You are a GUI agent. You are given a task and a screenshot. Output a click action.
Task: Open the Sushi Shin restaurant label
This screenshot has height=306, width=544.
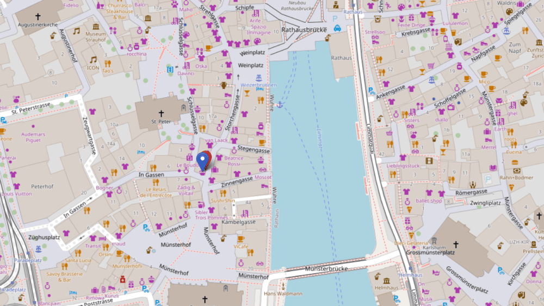[x=222, y=201]
